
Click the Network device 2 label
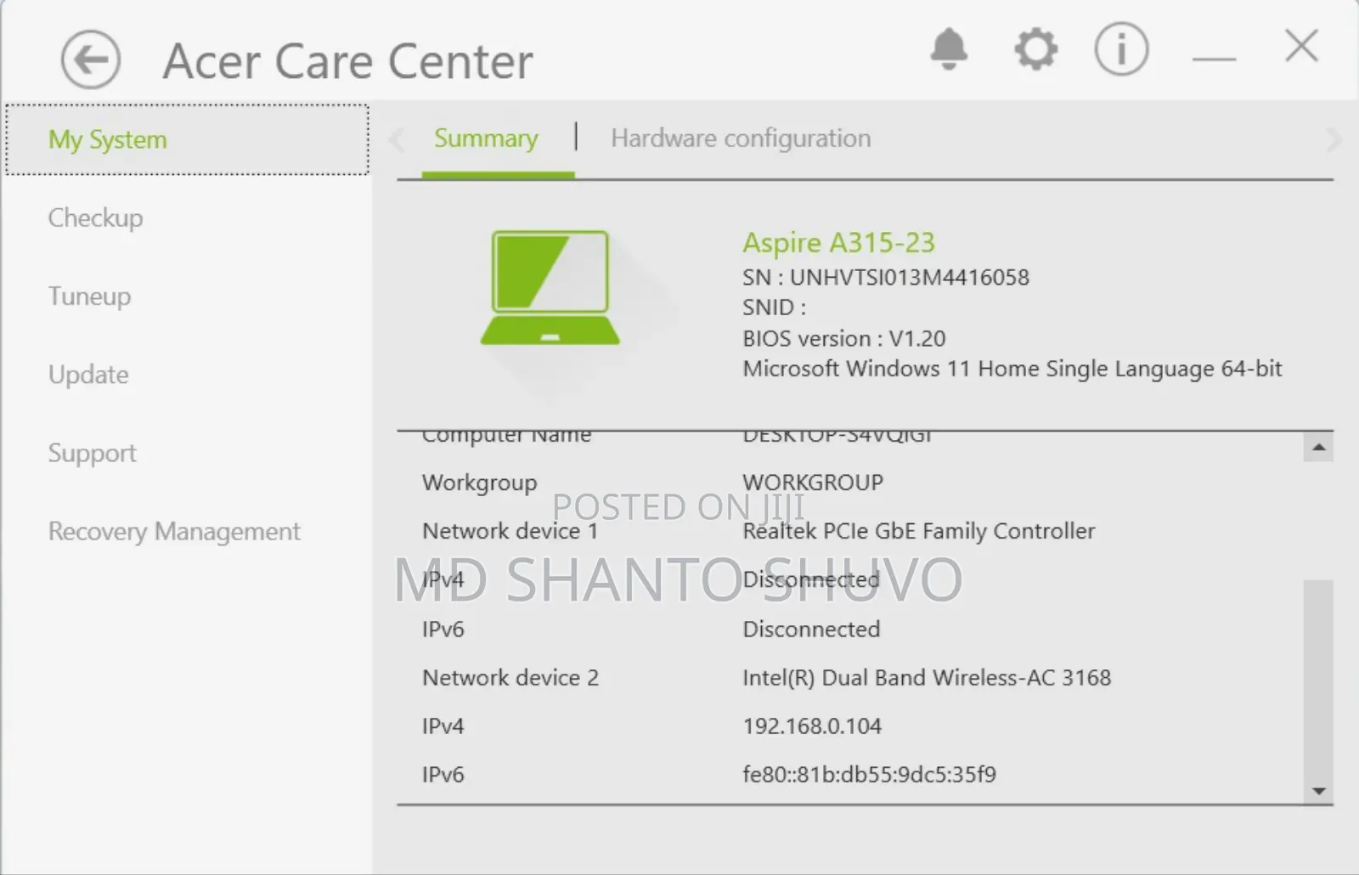510,678
